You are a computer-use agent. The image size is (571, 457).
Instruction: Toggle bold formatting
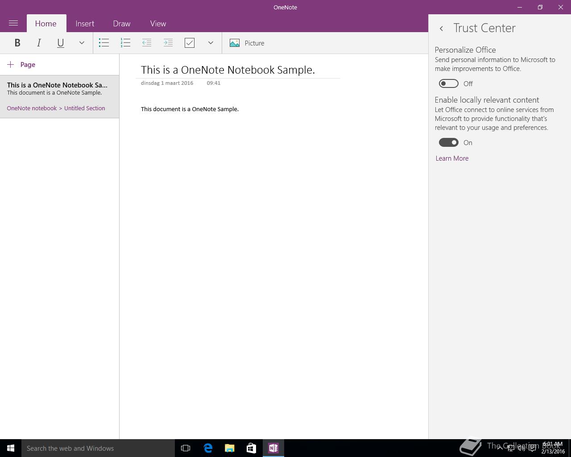[x=17, y=43]
